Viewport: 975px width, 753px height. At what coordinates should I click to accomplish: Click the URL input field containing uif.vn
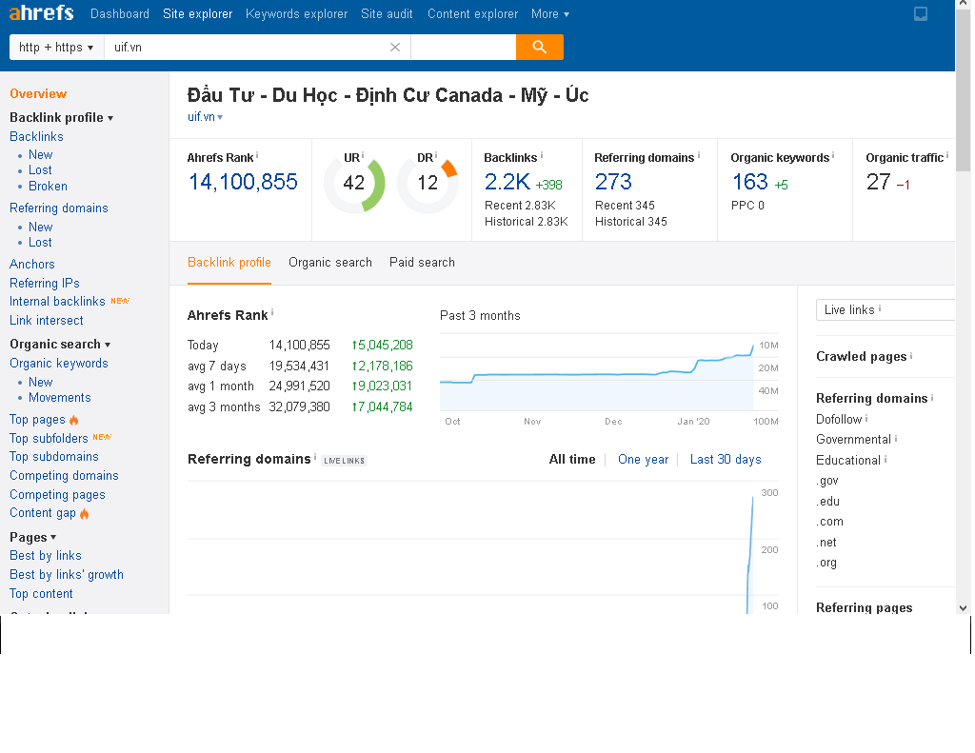coord(243,47)
